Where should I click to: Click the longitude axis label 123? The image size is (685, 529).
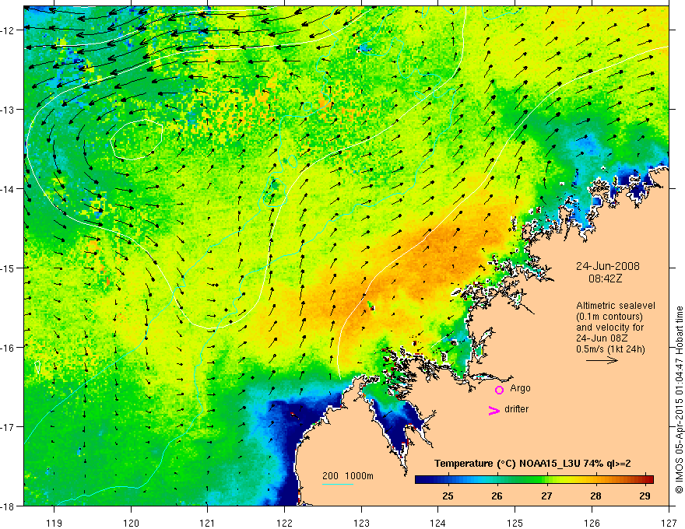click(x=361, y=523)
